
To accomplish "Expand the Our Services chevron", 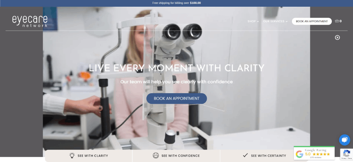I will coord(287,22).
